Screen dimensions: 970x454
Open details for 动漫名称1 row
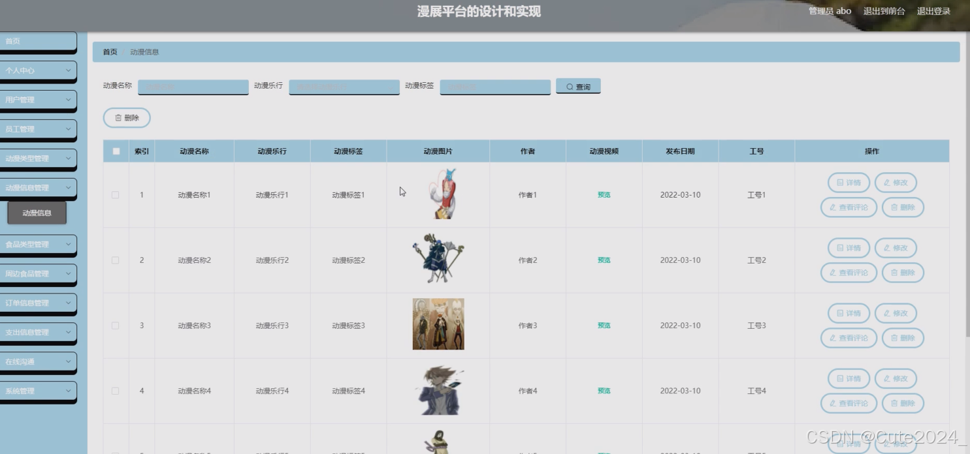(x=849, y=183)
